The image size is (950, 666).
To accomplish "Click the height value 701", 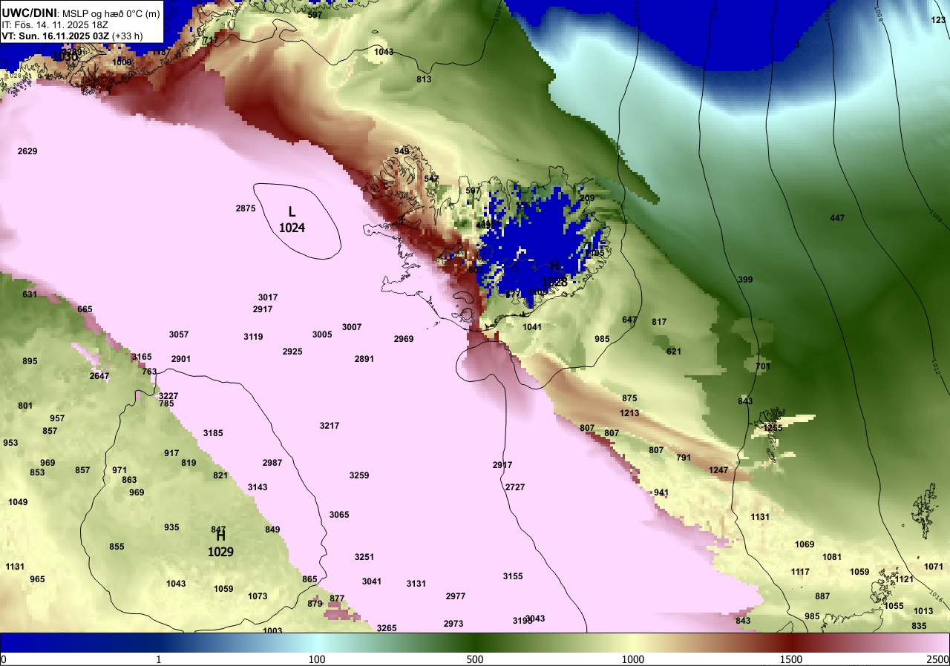I will click(763, 366).
